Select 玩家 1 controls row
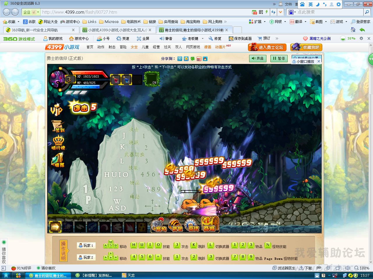The width and height of the screenshot is (373, 279). coord(86,246)
